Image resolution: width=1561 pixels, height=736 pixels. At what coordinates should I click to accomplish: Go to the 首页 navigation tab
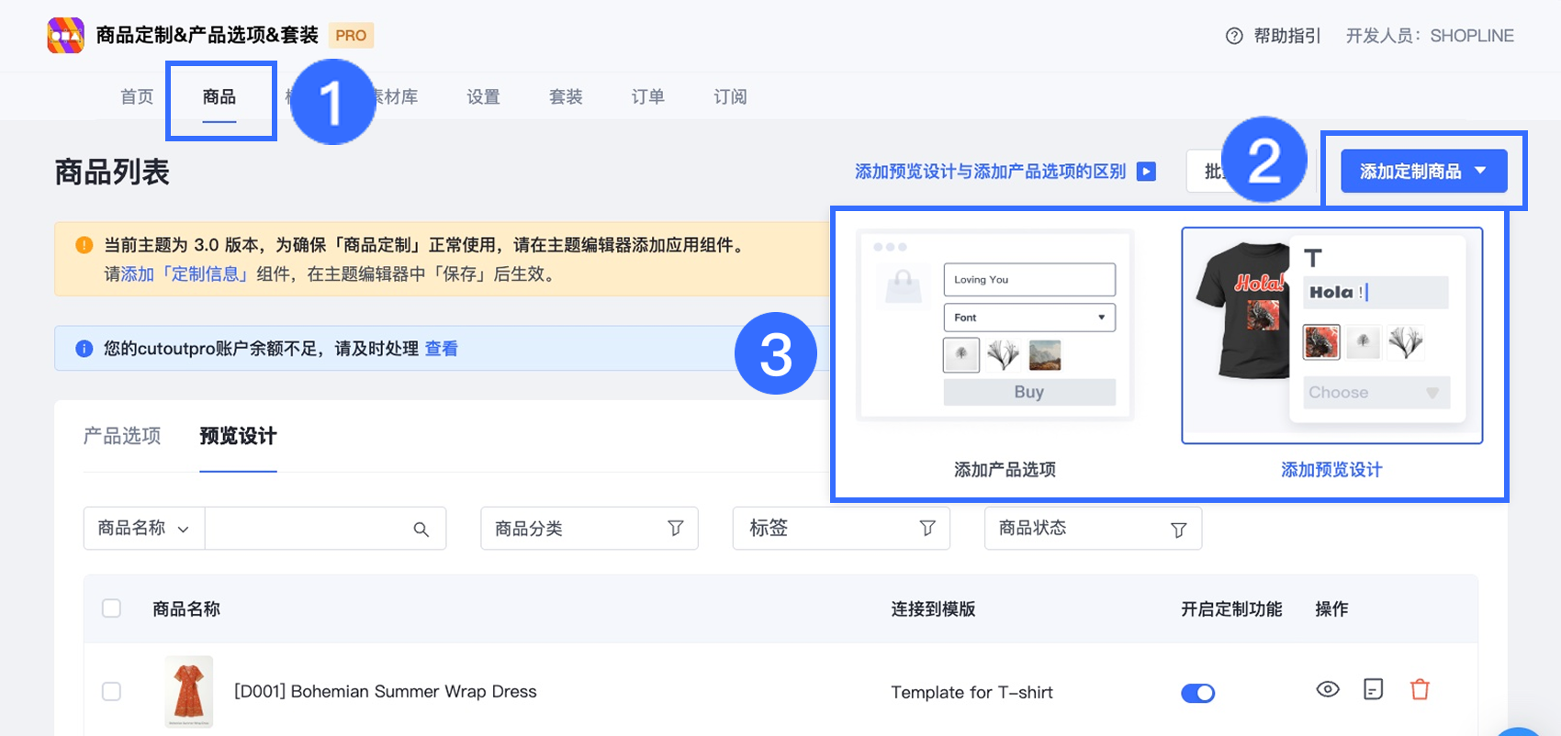tap(137, 96)
